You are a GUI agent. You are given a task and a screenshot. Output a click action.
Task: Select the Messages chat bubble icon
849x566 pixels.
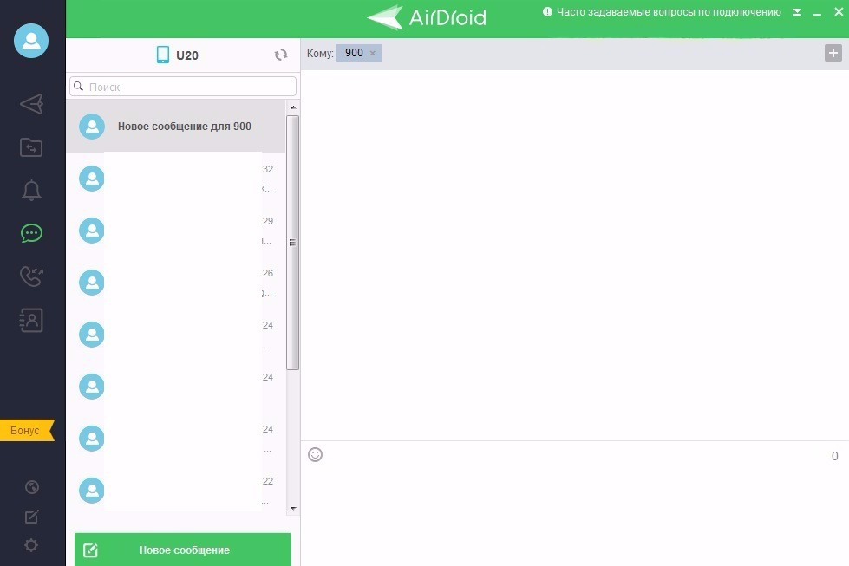tap(31, 233)
